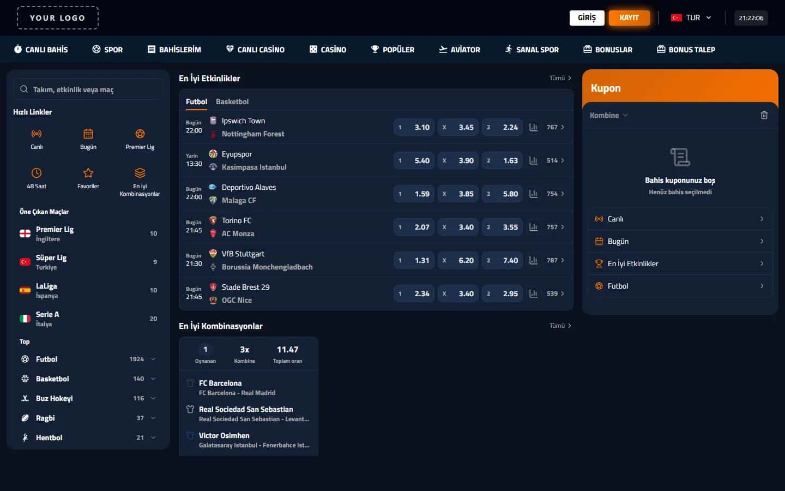Open AVİATOR in navigation menu
785x491 pixels.
[x=460, y=50]
